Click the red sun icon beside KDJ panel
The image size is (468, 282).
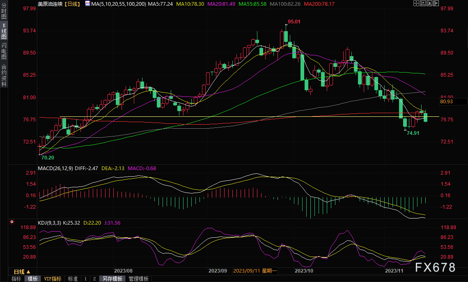(x=12, y=222)
